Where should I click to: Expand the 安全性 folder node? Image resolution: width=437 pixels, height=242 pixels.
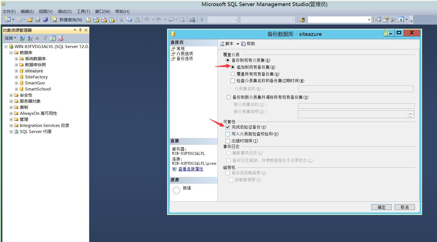click(x=11, y=95)
